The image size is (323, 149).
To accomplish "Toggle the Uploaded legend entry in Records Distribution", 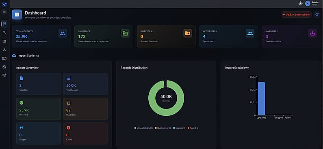I will tap(143, 128).
